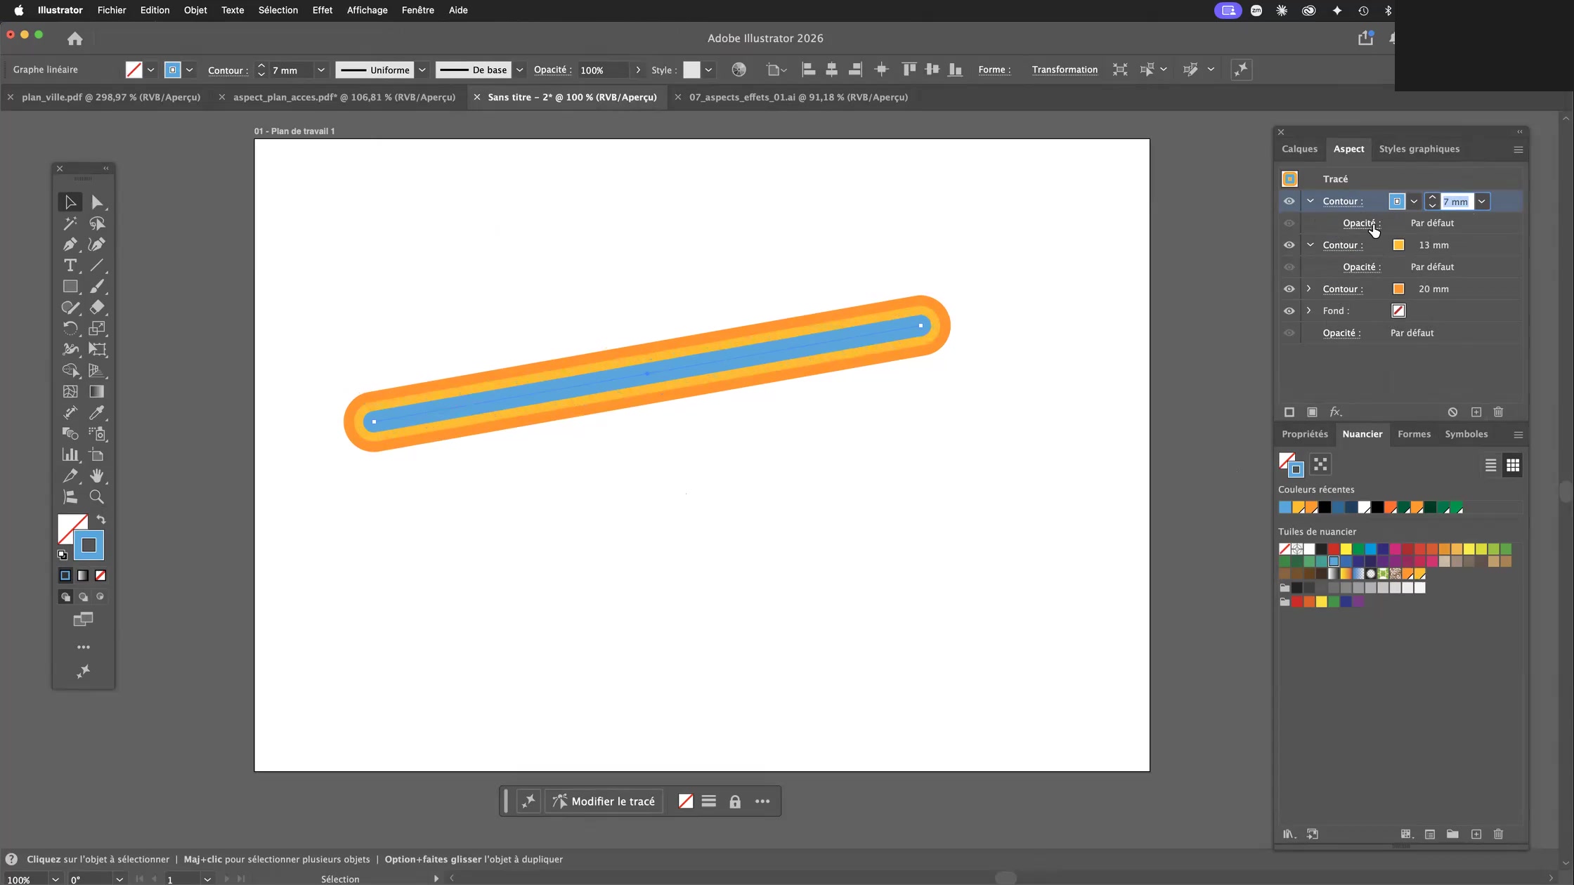Select the Zoom tool
Screen dimensions: 1574x885
click(97, 497)
